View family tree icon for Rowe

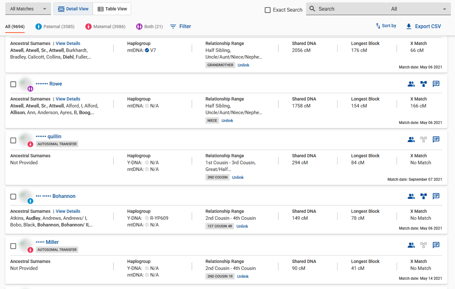click(423, 84)
